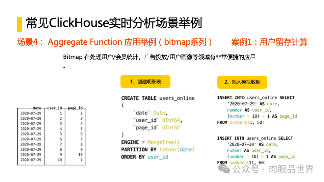Click the "ORDER BY user_id" line
Viewport: 324px width, 182px height.
[x=145, y=157]
